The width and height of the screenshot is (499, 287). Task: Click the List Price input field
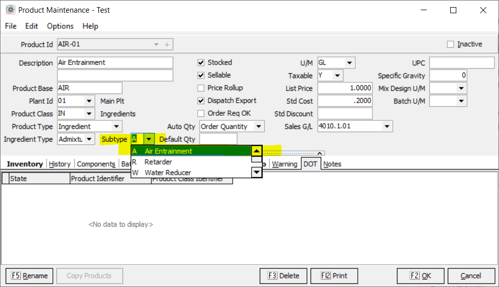coord(345,88)
